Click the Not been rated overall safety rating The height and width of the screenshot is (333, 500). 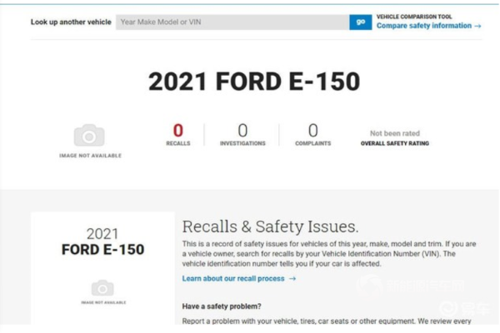pyautogui.click(x=394, y=133)
